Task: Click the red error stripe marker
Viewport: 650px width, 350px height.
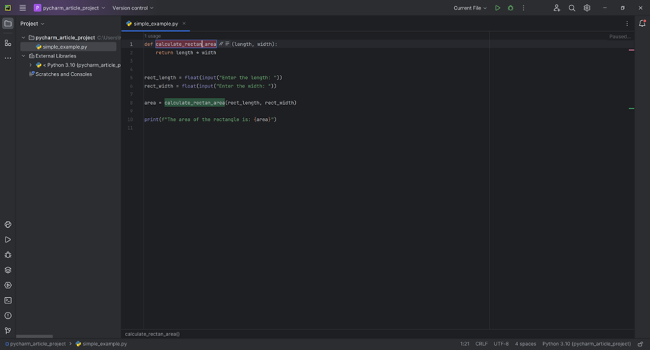Action: pos(631,50)
